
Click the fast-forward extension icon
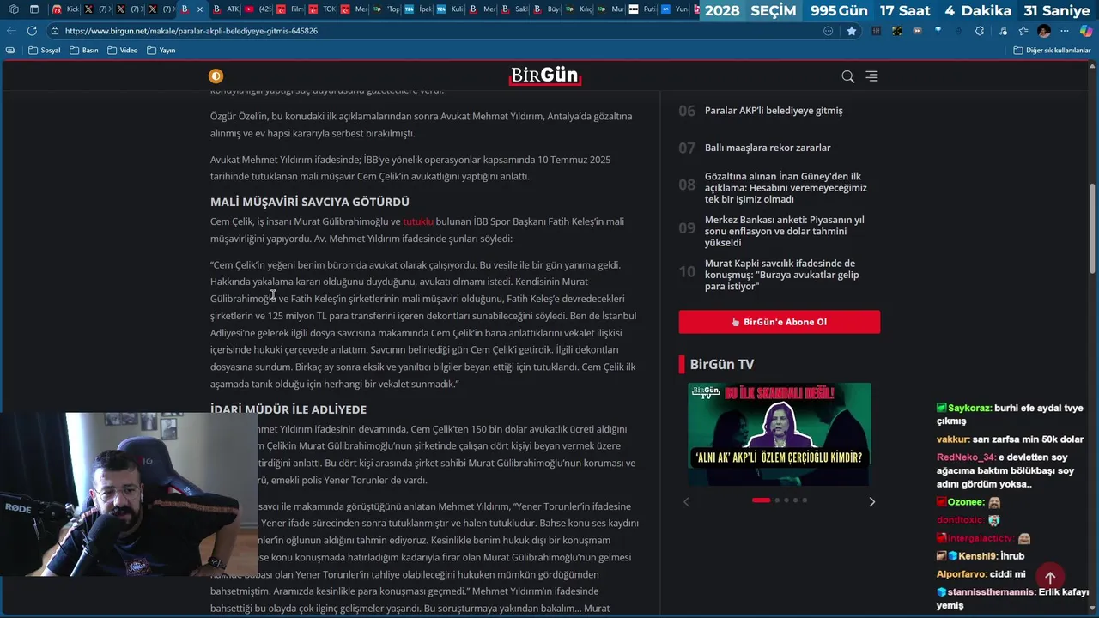click(918, 31)
